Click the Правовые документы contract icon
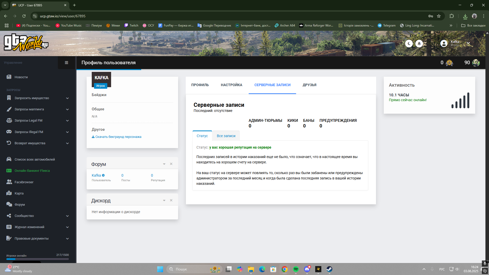Image resolution: width=489 pixels, height=275 pixels. (9, 238)
